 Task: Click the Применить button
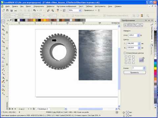point(135,72)
